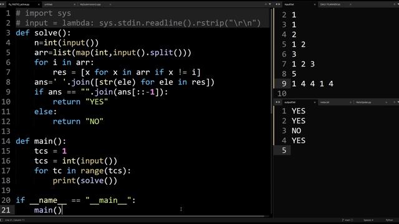The height and width of the screenshot is (224, 399).
Task: Click the left tab-scroll arrow of code pane
Action: point(1,4)
